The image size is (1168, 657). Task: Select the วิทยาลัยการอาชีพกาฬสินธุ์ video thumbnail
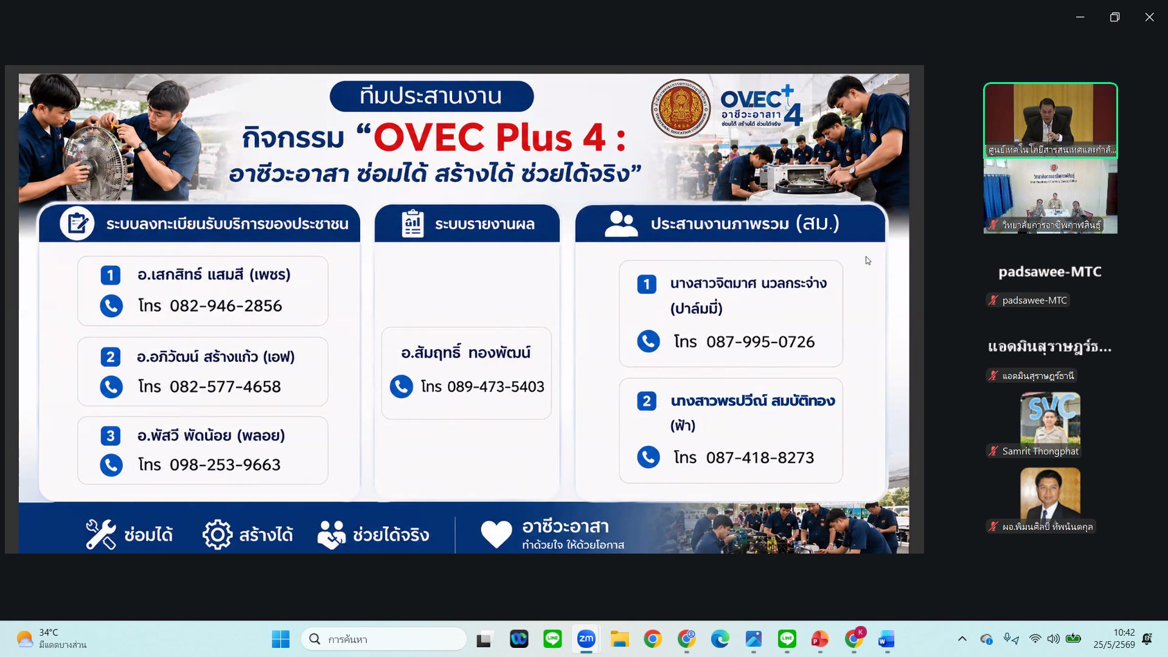[1051, 196]
